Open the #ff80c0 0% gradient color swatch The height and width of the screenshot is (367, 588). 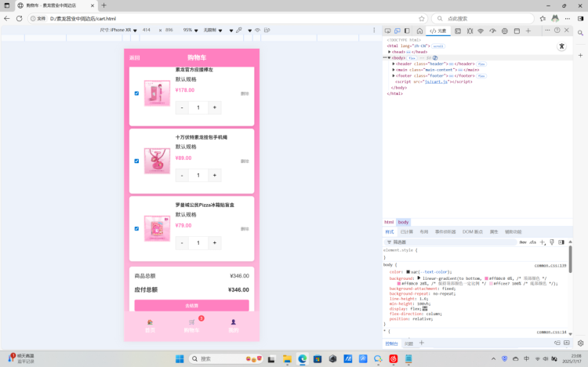click(x=486, y=278)
